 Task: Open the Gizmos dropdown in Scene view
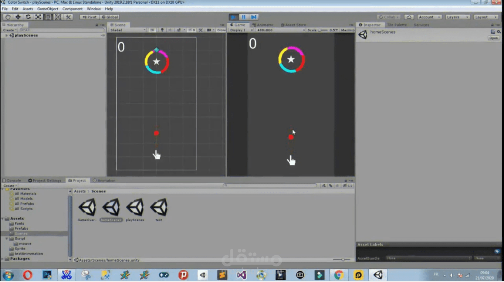221,30
